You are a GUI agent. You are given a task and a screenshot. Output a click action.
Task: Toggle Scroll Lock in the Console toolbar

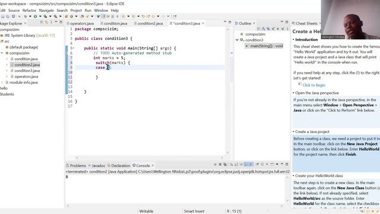(x=236, y=165)
